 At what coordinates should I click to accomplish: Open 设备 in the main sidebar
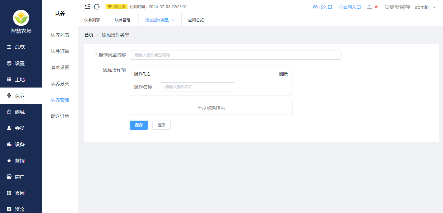coord(21,144)
